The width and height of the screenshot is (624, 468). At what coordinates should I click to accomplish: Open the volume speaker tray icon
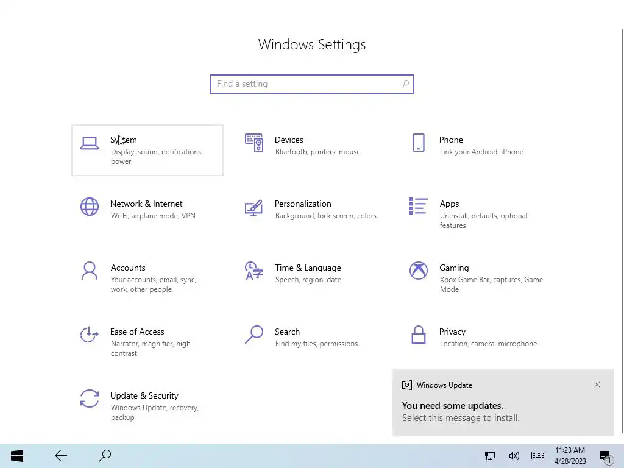pyautogui.click(x=514, y=456)
